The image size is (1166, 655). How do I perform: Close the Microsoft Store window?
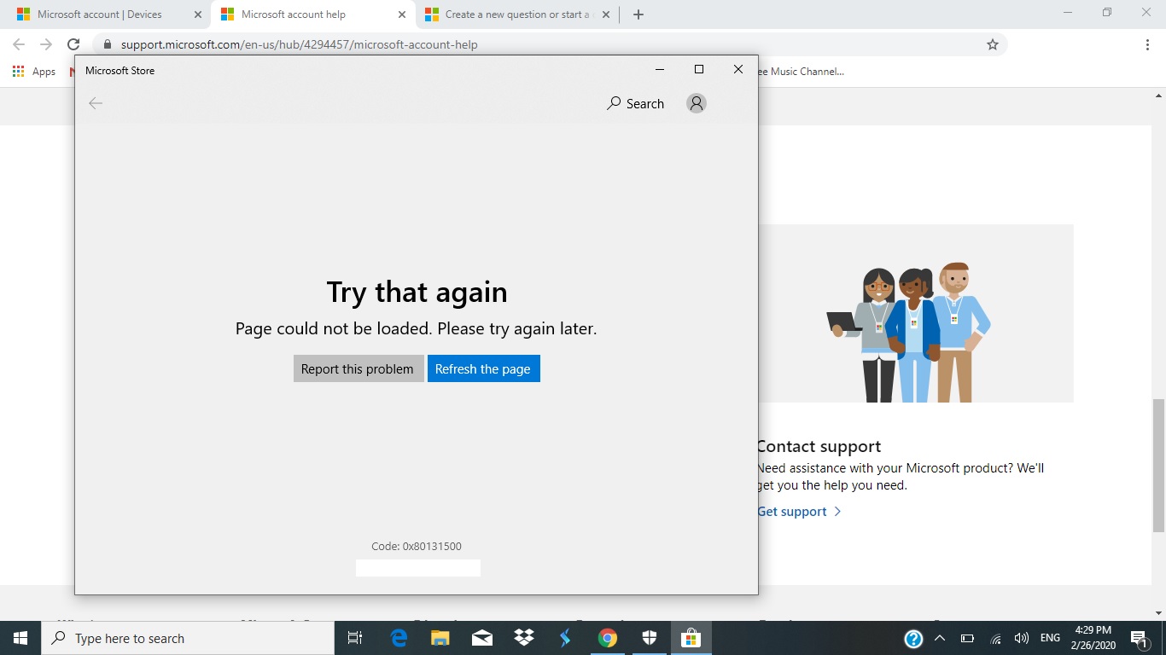click(738, 70)
